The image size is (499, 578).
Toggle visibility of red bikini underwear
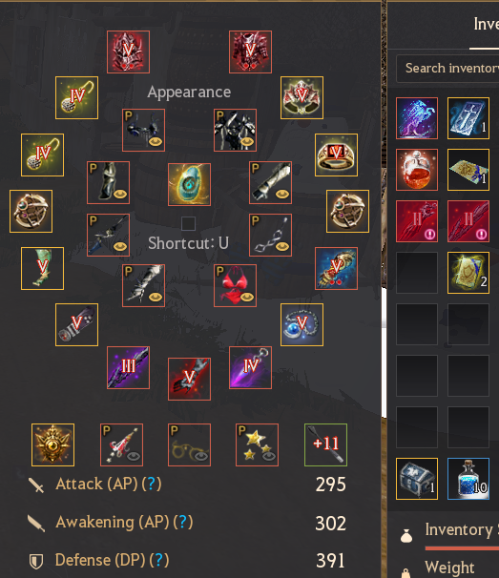[247, 297]
